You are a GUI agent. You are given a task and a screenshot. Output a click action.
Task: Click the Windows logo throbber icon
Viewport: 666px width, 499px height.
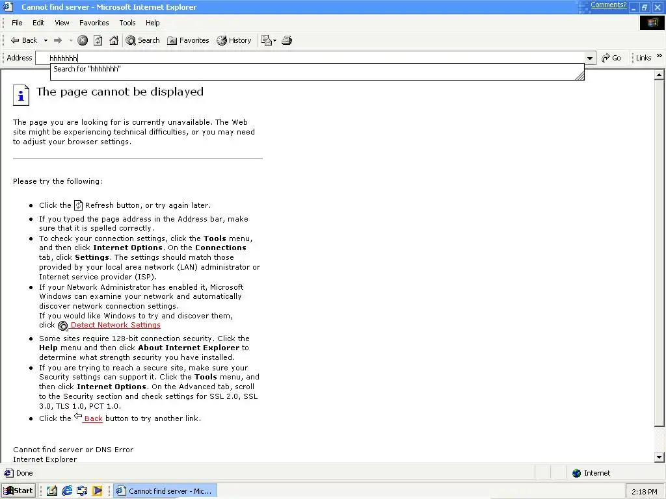652,23
